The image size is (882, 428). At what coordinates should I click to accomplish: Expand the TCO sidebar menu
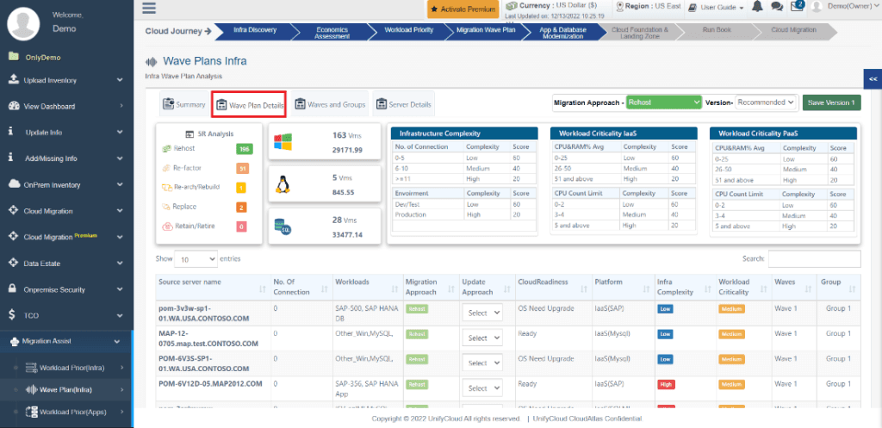click(x=66, y=315)
